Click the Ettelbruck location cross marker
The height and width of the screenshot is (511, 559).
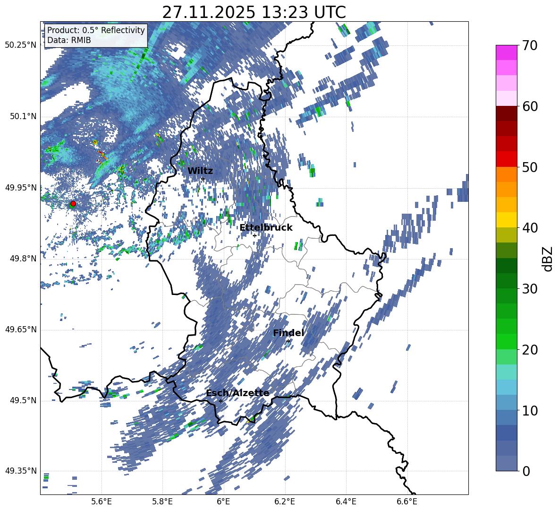coord(254,235)
